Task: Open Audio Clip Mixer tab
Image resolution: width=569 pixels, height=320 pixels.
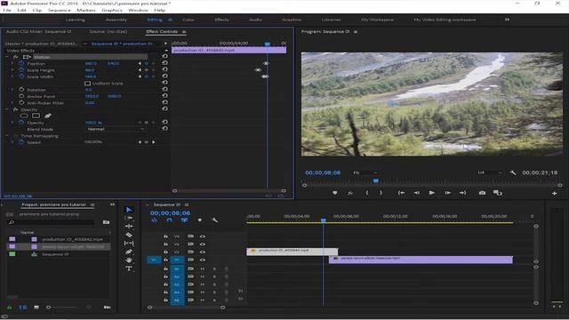Action: tap(39, 32)
